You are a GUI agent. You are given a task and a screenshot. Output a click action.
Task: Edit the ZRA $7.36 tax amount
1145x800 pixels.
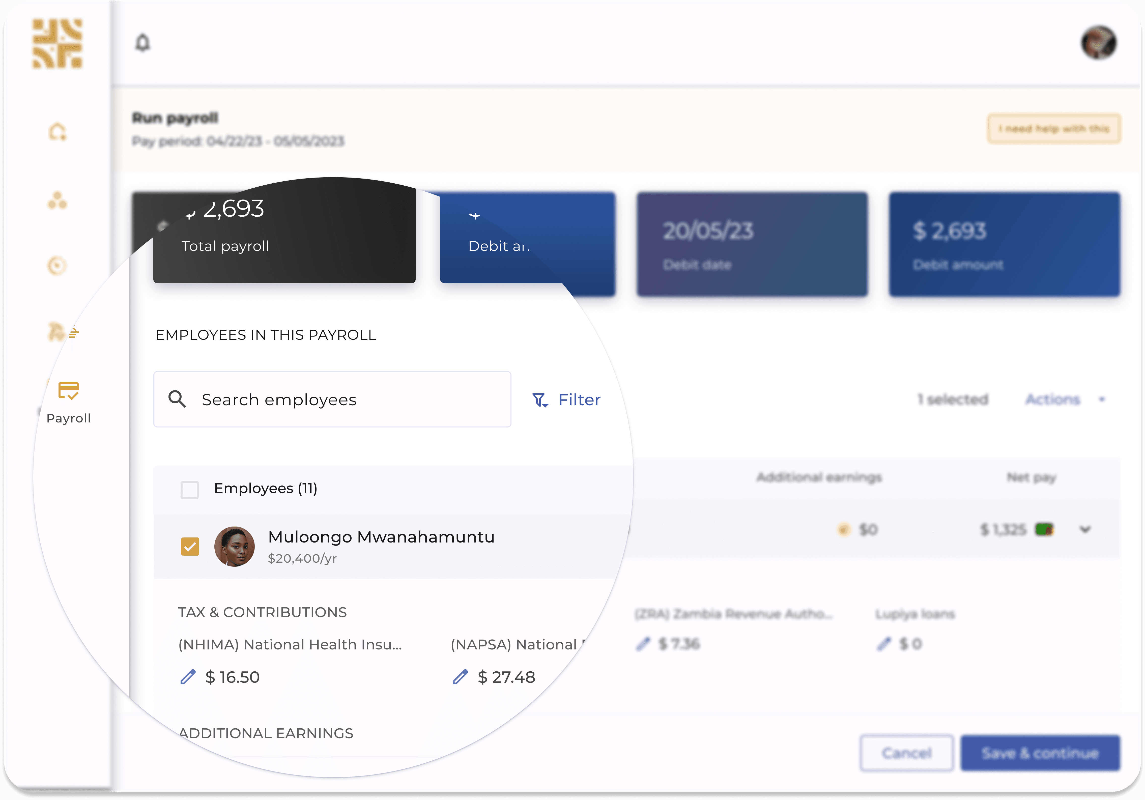tap(643, 644)
